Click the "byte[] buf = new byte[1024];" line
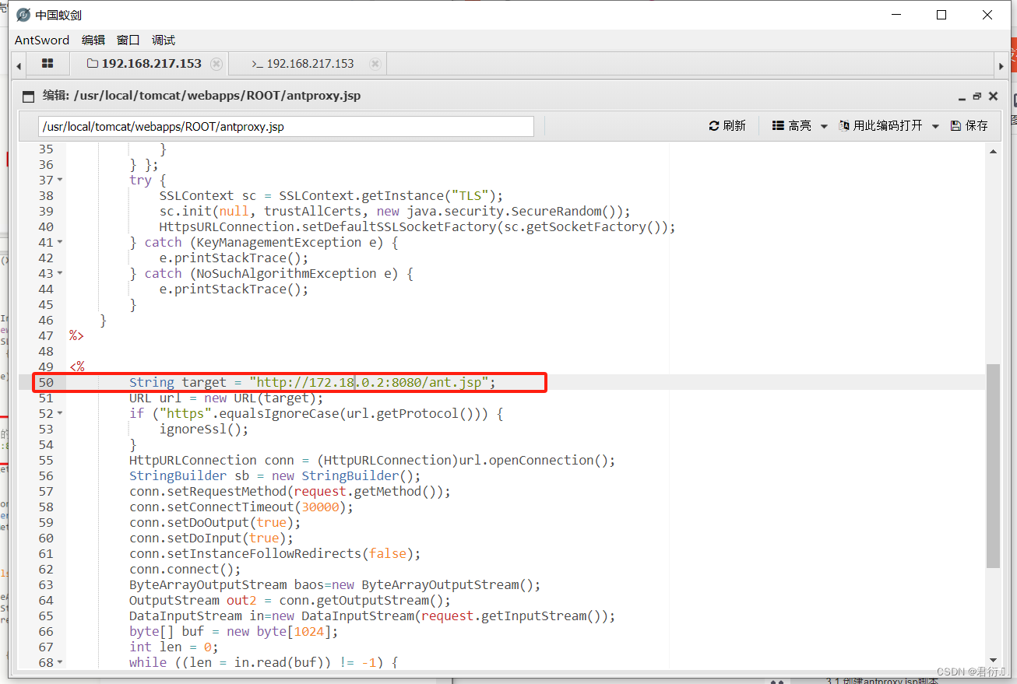 click(234, 631)
